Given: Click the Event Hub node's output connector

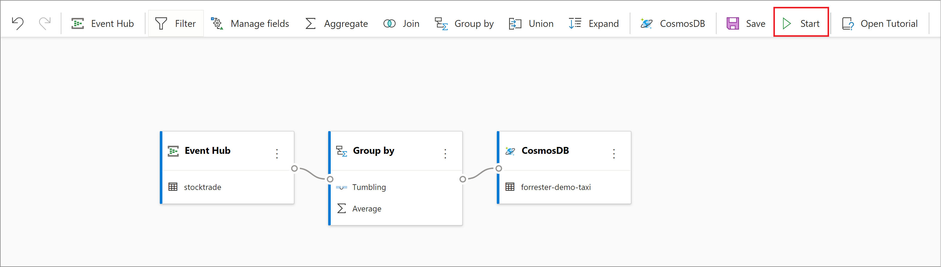Looking at the screenshot, I should 295,168.
